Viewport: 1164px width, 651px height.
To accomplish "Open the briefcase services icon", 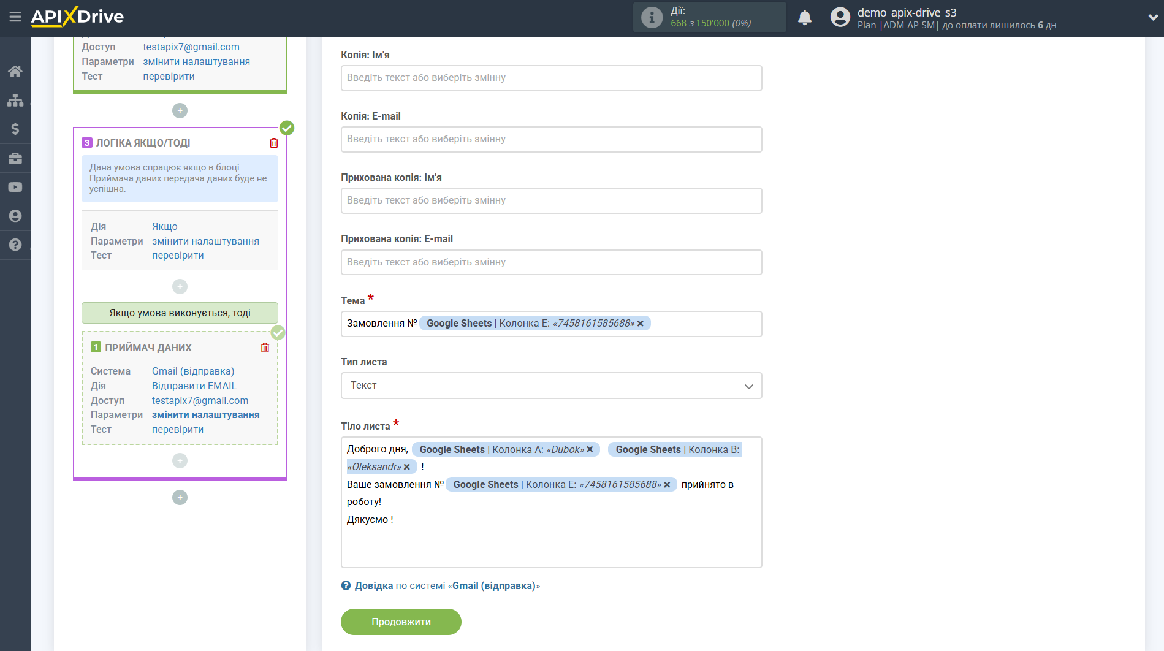I will tap(15, 158).
